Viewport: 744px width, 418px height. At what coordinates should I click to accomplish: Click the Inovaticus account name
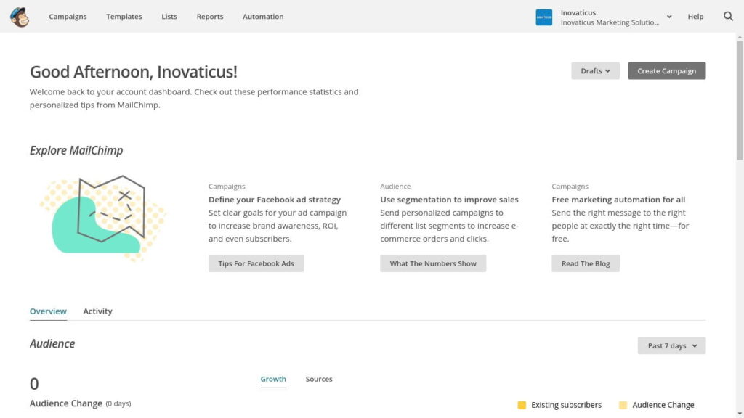(578, 13)
